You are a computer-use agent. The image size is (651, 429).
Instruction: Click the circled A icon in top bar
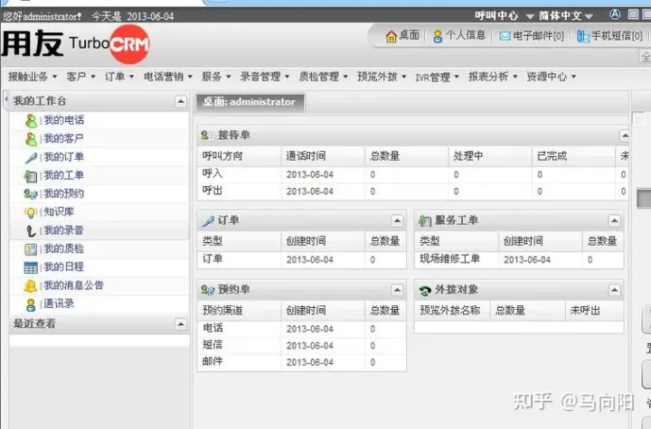[615, 14]
